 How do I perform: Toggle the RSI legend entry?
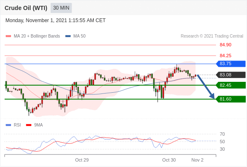(x=13, y=125)
